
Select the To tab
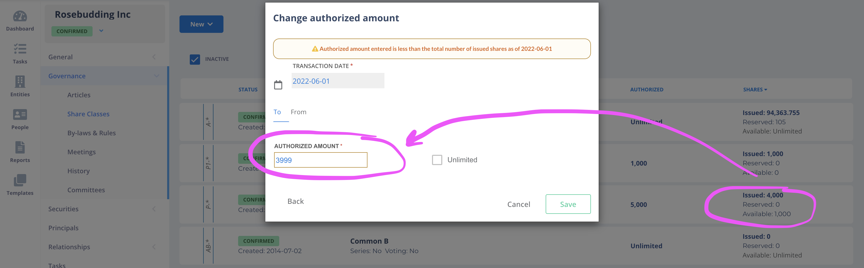click(277, 112)
